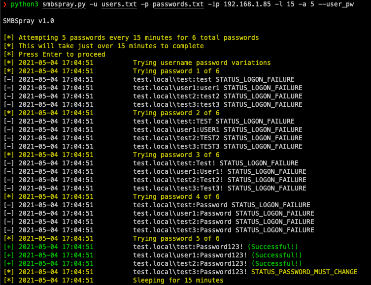
Task: Click the red prompt arrow before python3
Action: (5, 4)
